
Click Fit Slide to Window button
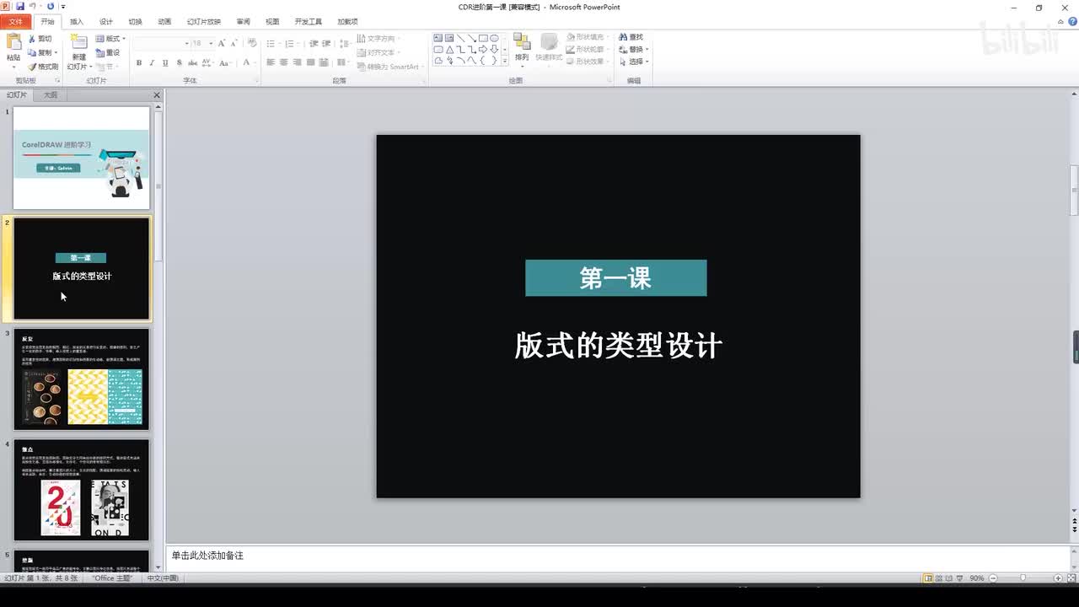(1072, 578)
